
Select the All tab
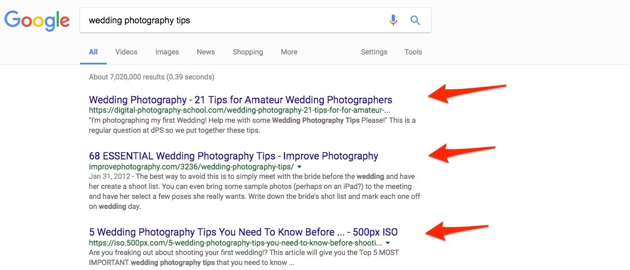[93, 52]
